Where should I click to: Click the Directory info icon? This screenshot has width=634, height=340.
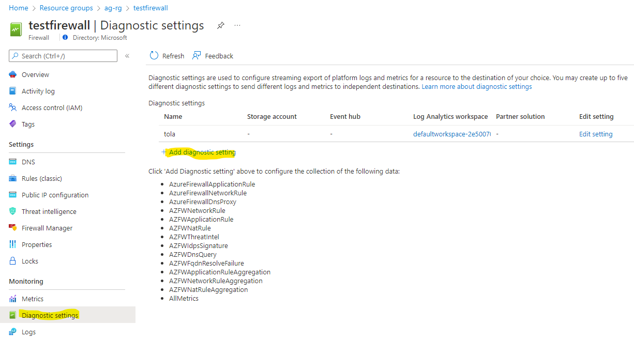coord(65,37)
